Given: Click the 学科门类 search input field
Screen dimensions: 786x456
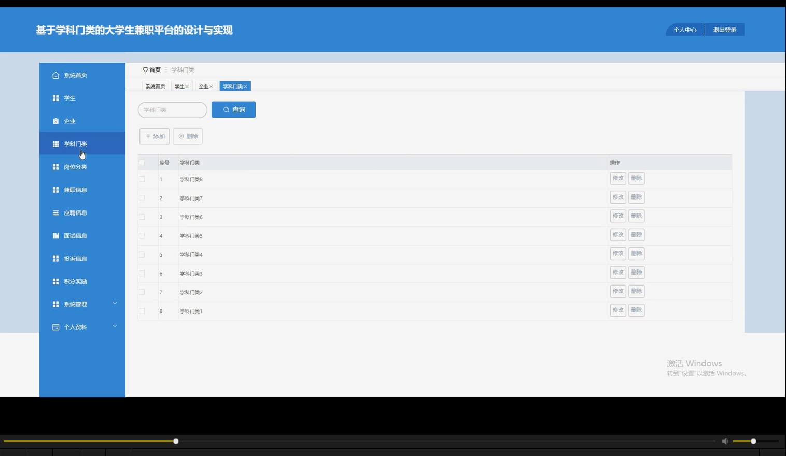Looking at the screenshot, I should (173, 110).
